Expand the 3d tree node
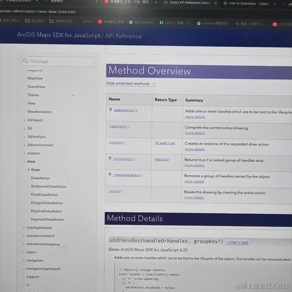This screenshot has width=292, height=292. pos(25,128)
